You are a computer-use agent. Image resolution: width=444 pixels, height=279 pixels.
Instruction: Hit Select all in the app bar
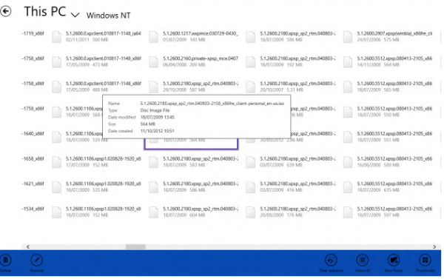click(363, 263)
